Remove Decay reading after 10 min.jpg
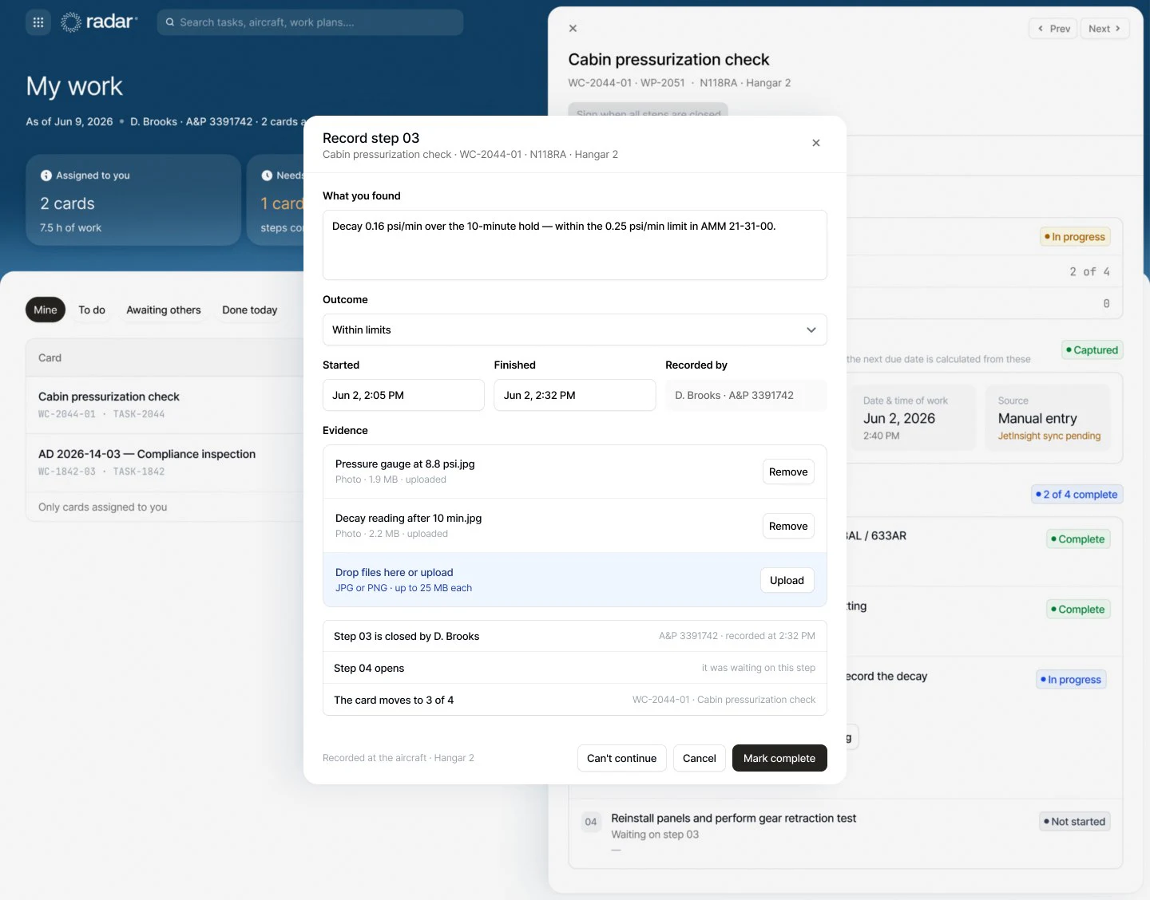1150x900 pixels. click(788, 526)
